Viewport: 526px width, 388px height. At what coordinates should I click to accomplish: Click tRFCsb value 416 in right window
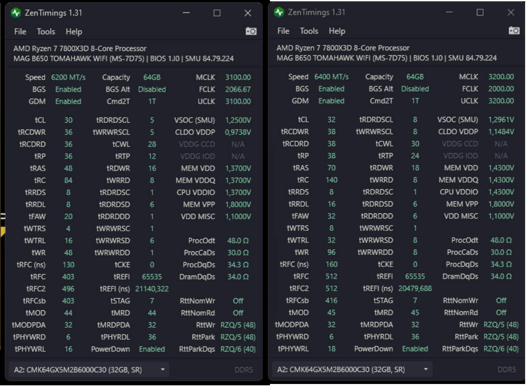tap(331, 300)
